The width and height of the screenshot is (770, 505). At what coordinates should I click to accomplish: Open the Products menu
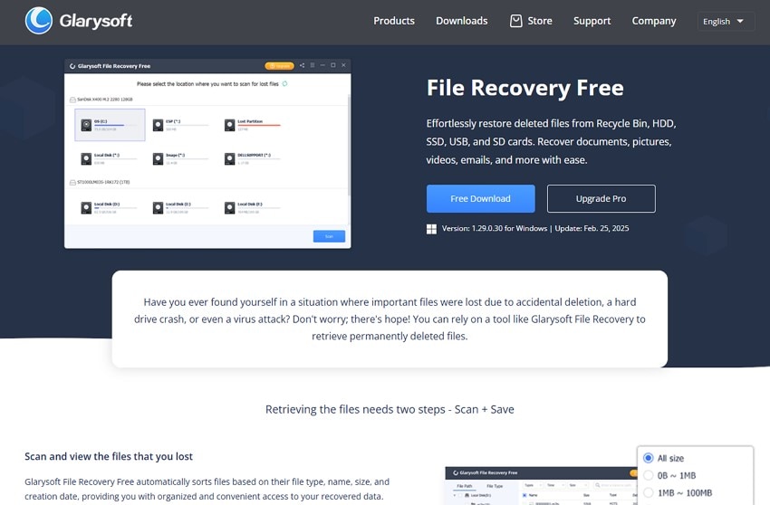point(394,21)
